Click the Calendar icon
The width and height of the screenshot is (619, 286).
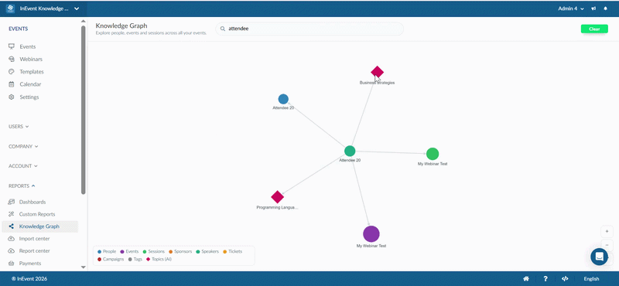pos(12,84)
